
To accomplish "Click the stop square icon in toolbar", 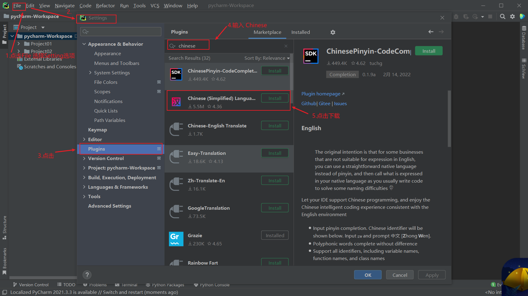I will point(490,16).
